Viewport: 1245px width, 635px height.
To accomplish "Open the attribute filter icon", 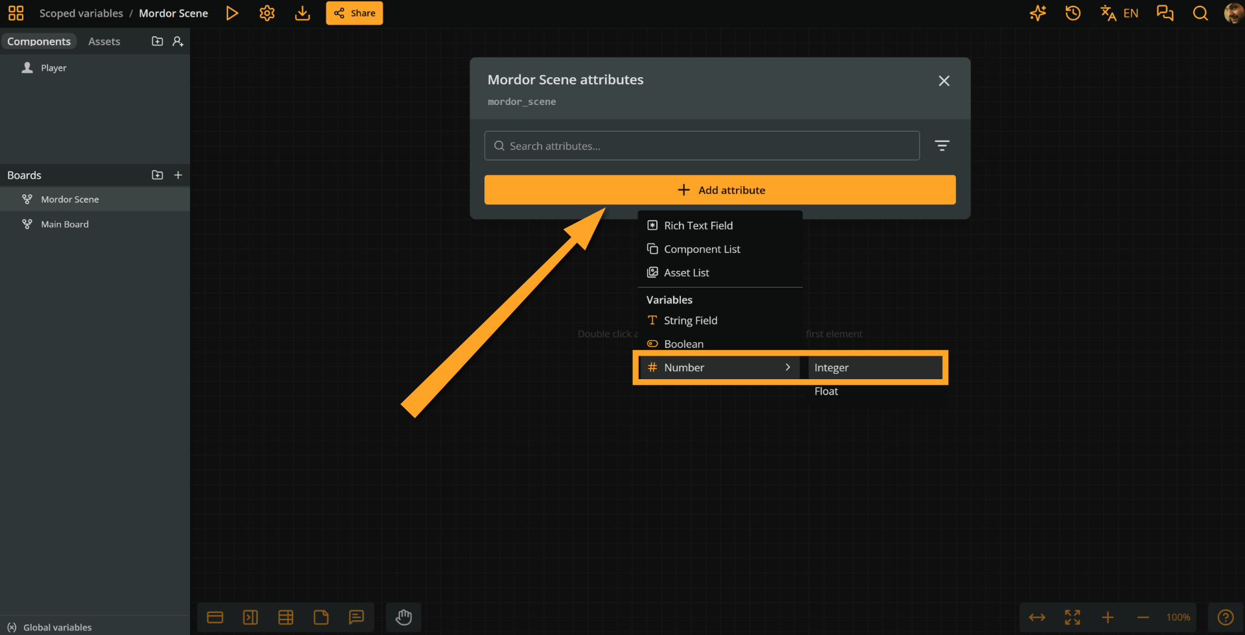I will [942, 146].
